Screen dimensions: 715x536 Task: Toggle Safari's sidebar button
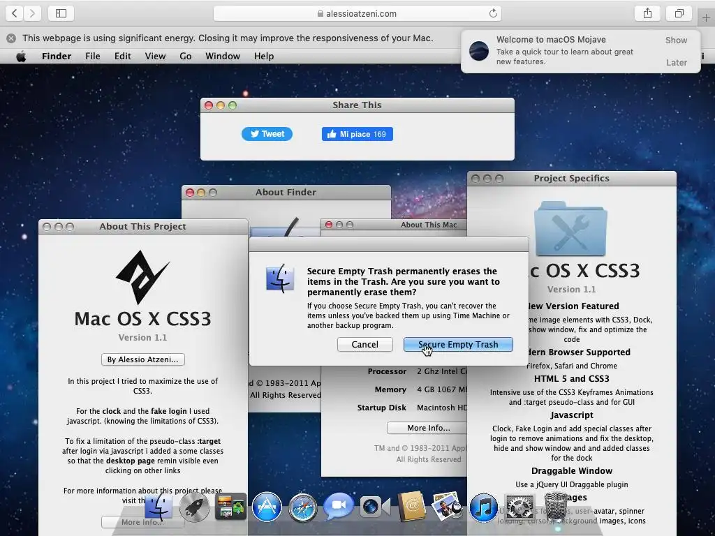pyautogui.click(x=61, y=13)
